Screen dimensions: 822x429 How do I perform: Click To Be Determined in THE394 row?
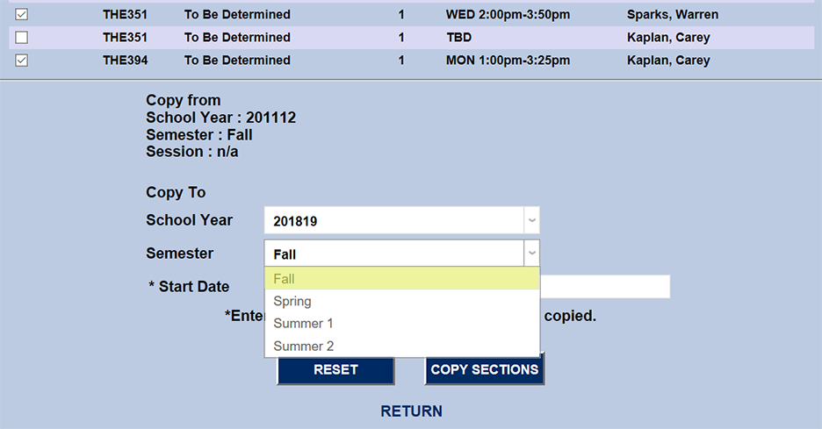point(237,61)
